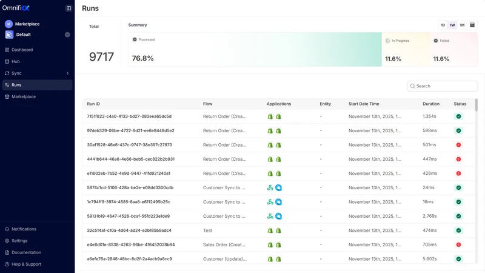
Task: Open run 30af1528-46e6-437c-9747-38e397c27870
Action: 130,145
